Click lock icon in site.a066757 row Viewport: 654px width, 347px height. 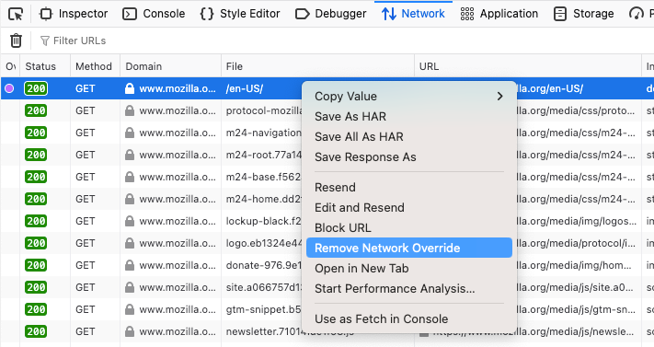tap(130, 287)
